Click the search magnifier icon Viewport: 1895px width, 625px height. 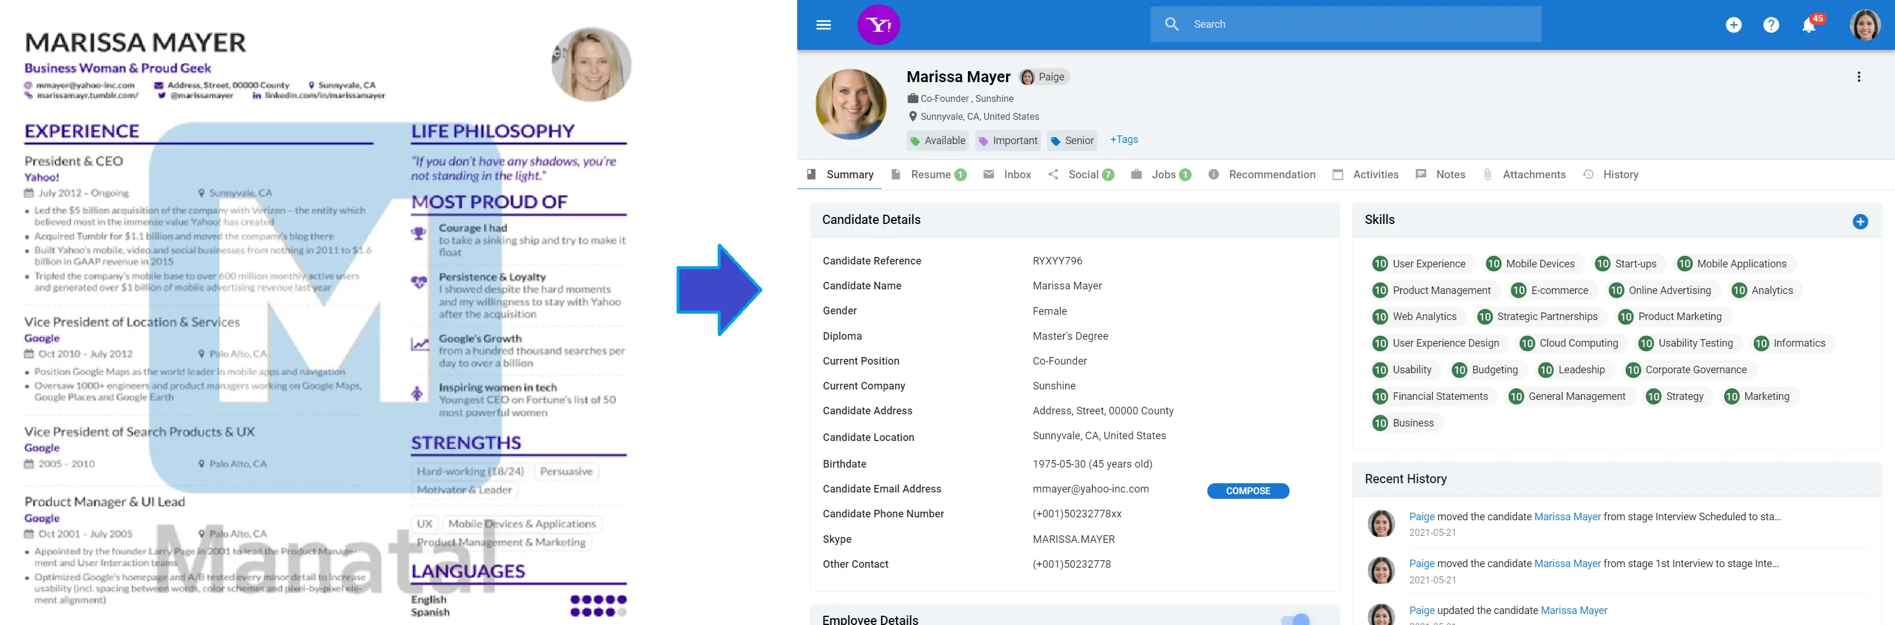coord(1172,24)
